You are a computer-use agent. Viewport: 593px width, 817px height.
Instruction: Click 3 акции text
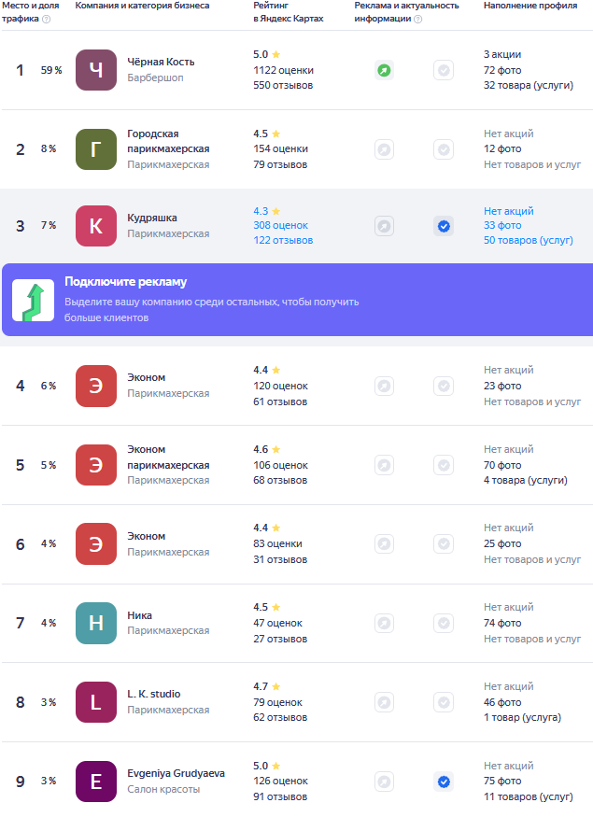[501, 55]
